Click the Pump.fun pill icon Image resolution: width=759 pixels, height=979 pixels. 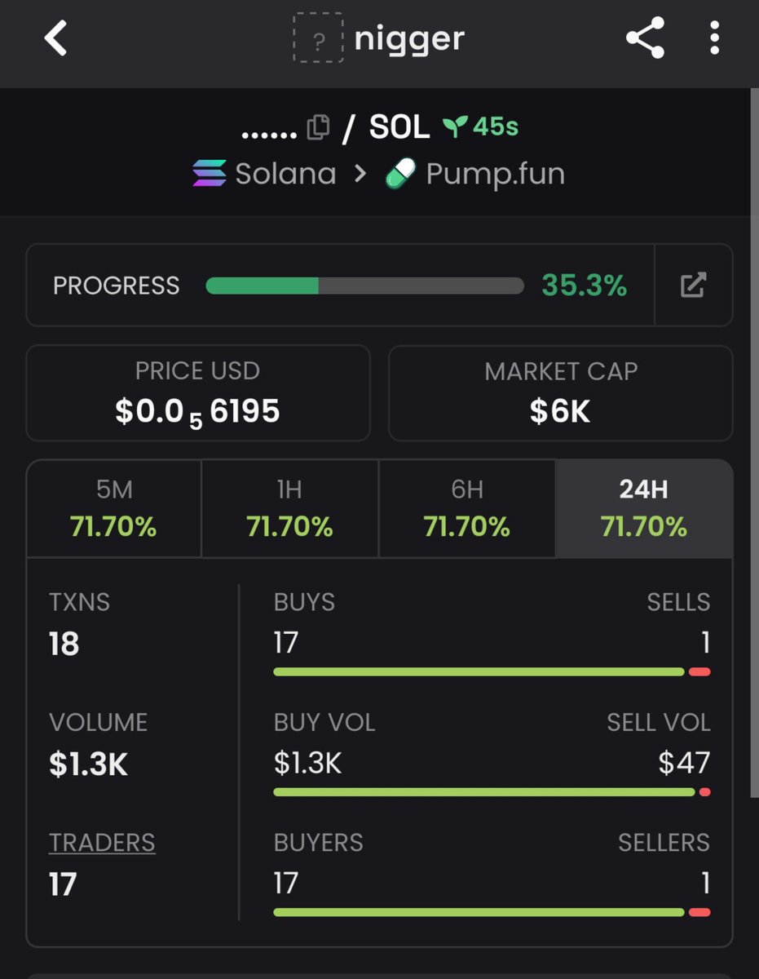(399, 174)
